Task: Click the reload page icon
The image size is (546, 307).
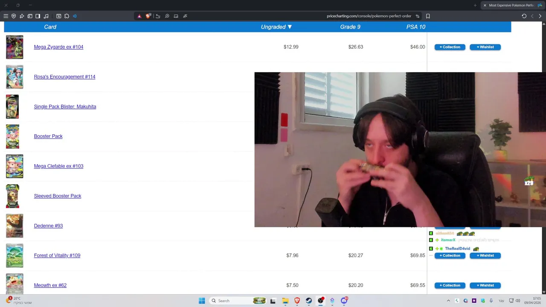Action: coord(524,16)
